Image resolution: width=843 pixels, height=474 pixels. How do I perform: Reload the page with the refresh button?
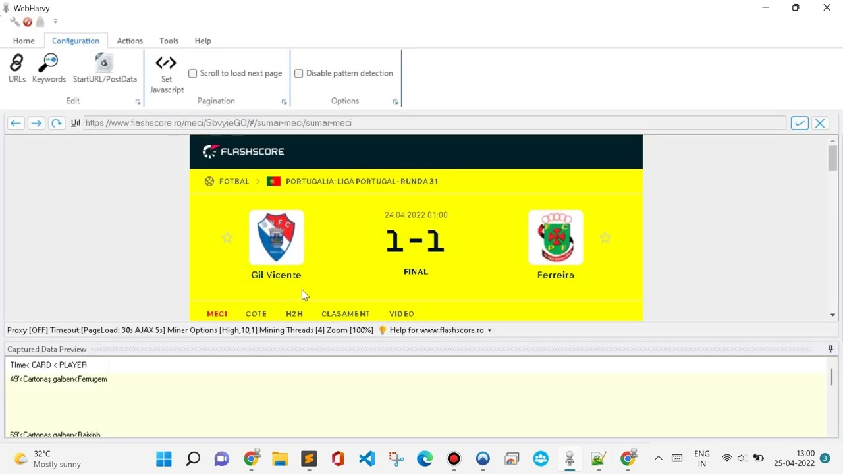(57, 123)
